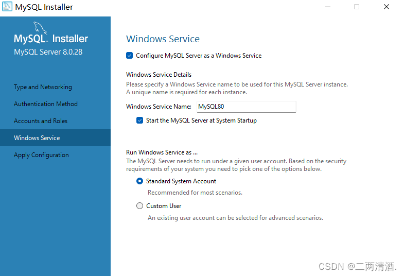Uncheck Configure MySQL Server as a Windows Service
Viewport: 404px width, 276px height.
129,56
